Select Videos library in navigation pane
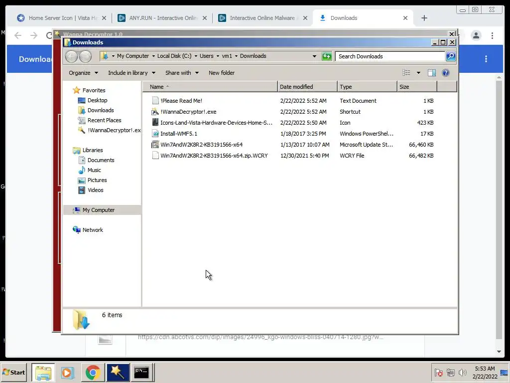 pyautogui.click(x=95, y=190)
